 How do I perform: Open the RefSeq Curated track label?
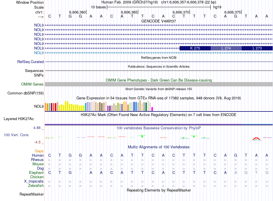(30, 62)
